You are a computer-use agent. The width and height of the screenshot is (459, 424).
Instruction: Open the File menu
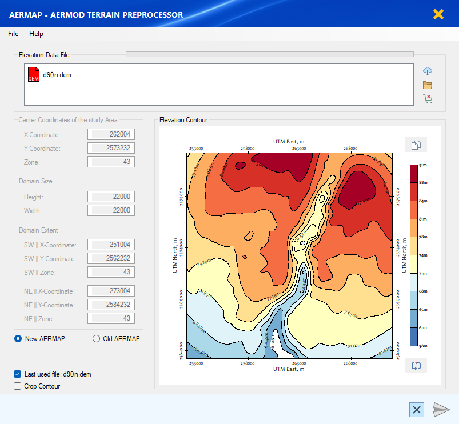[13, 34]
